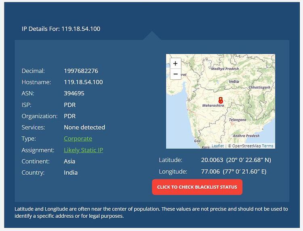This screenshot has width=303, height=231.
Task: Check blacklist status for this IP
Action: pos(197,187)
